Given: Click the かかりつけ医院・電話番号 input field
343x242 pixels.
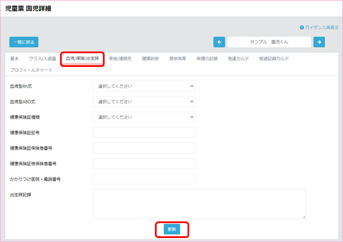Looking at the screenshot, I should coord(143,179).
